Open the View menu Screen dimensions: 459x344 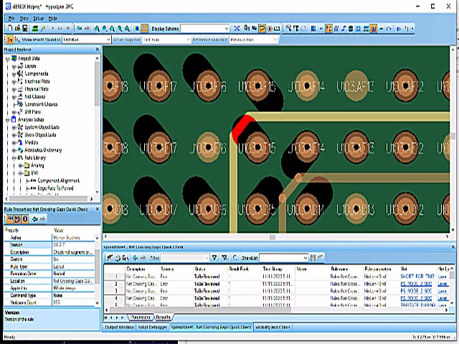point(24,19)
